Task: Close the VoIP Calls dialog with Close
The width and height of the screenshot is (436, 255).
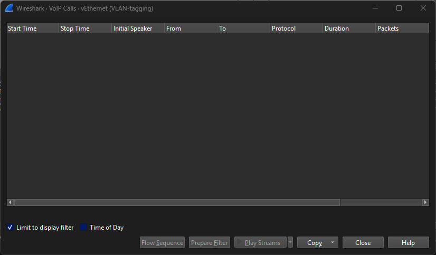Action: point(363,242)
